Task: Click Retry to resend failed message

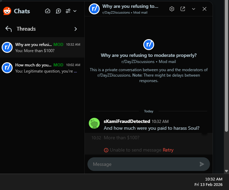Action: (168, 150)
